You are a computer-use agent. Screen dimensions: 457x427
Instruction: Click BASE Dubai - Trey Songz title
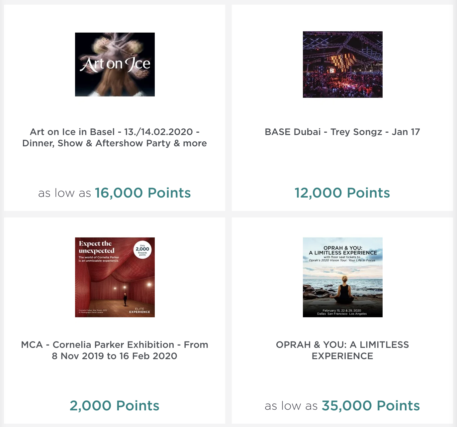342,132
